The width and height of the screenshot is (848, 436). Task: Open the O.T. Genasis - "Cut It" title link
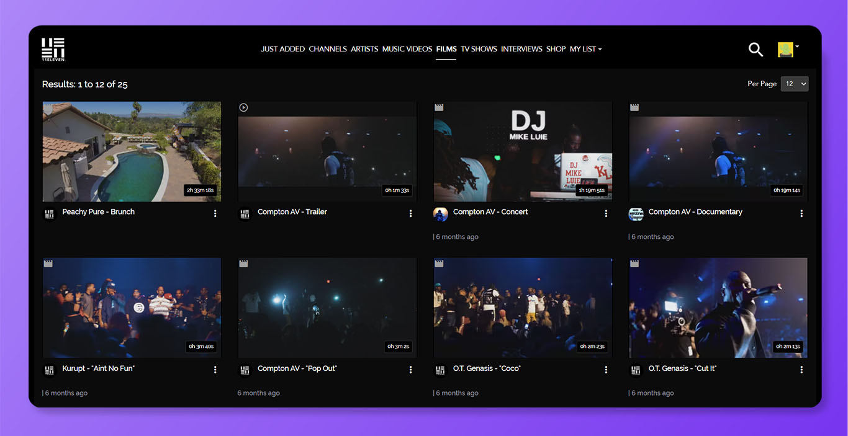[682, 368]
